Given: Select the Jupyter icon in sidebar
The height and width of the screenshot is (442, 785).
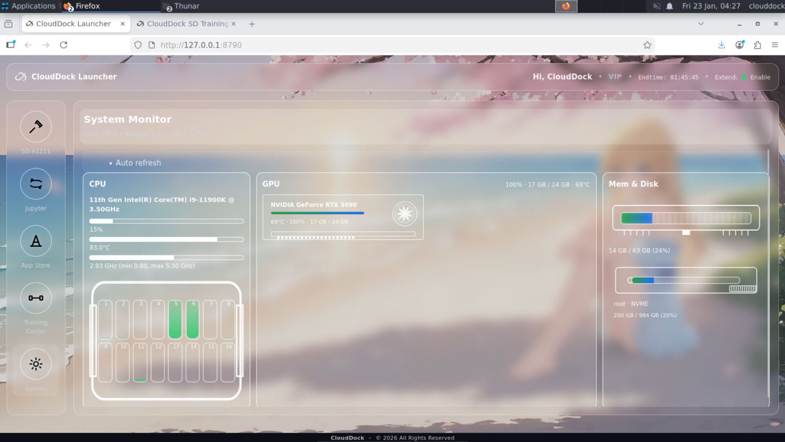Looking at the screenshot, I should 36,184.
